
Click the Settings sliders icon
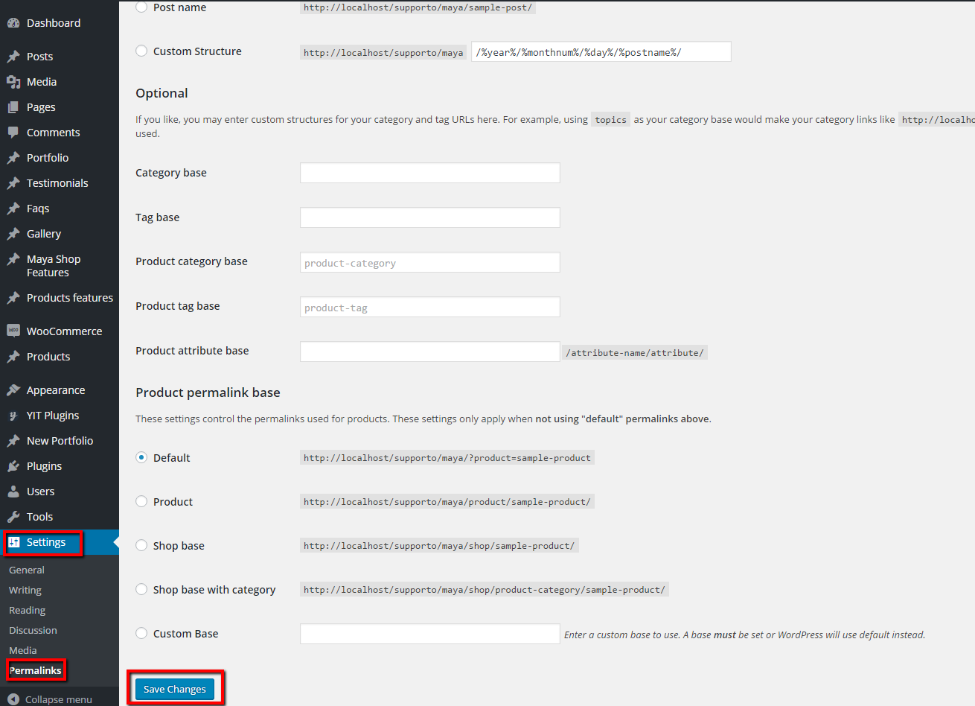click(13, 542)
